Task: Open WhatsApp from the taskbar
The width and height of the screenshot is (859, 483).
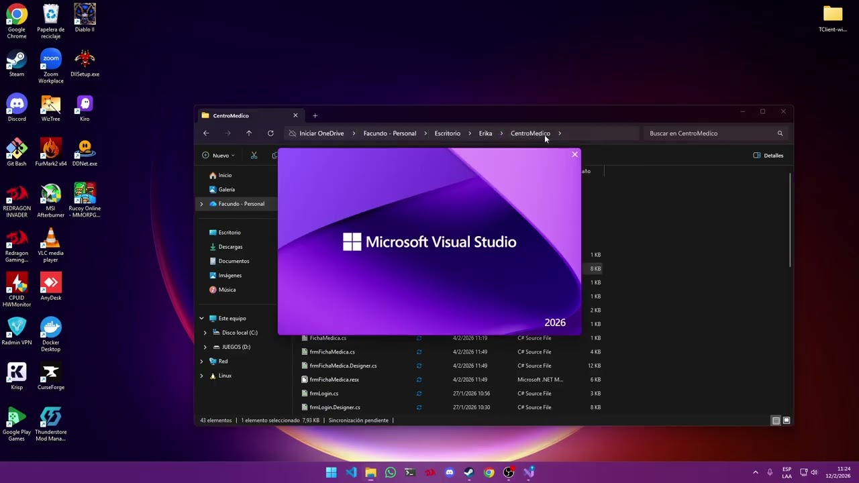Action: pyautogui.click(x=391, y=472)
